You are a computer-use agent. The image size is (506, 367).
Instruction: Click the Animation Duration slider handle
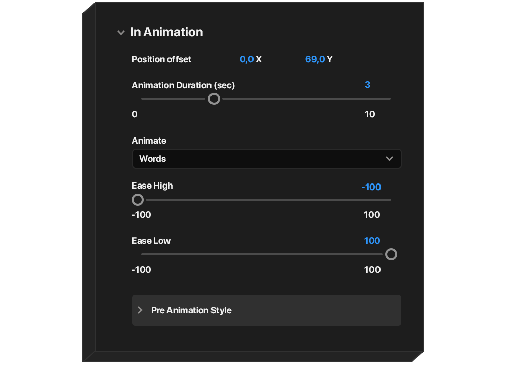(x=214, y=99)
